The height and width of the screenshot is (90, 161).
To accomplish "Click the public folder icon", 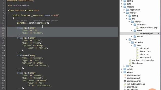I will pos(125,69).
